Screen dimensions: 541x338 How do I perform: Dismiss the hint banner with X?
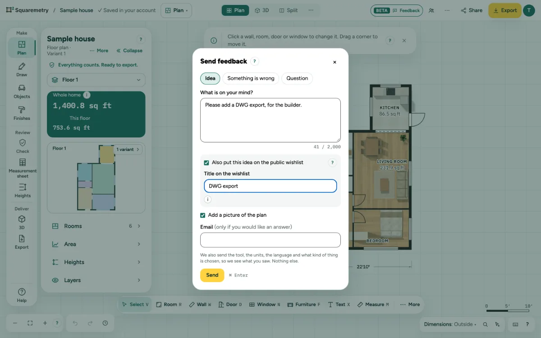(x=404, y=41)
